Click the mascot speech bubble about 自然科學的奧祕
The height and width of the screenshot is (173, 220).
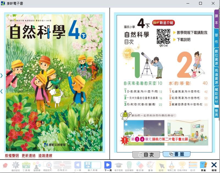point(153,116)
